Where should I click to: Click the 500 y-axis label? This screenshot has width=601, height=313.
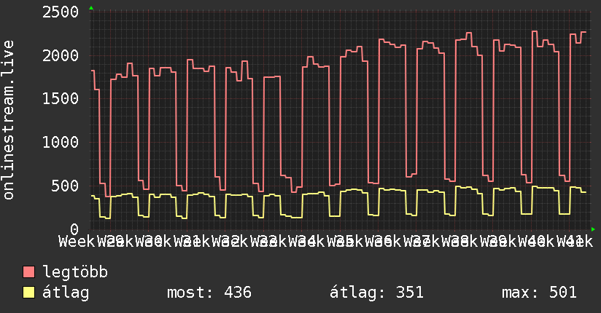tap(65, 186)
